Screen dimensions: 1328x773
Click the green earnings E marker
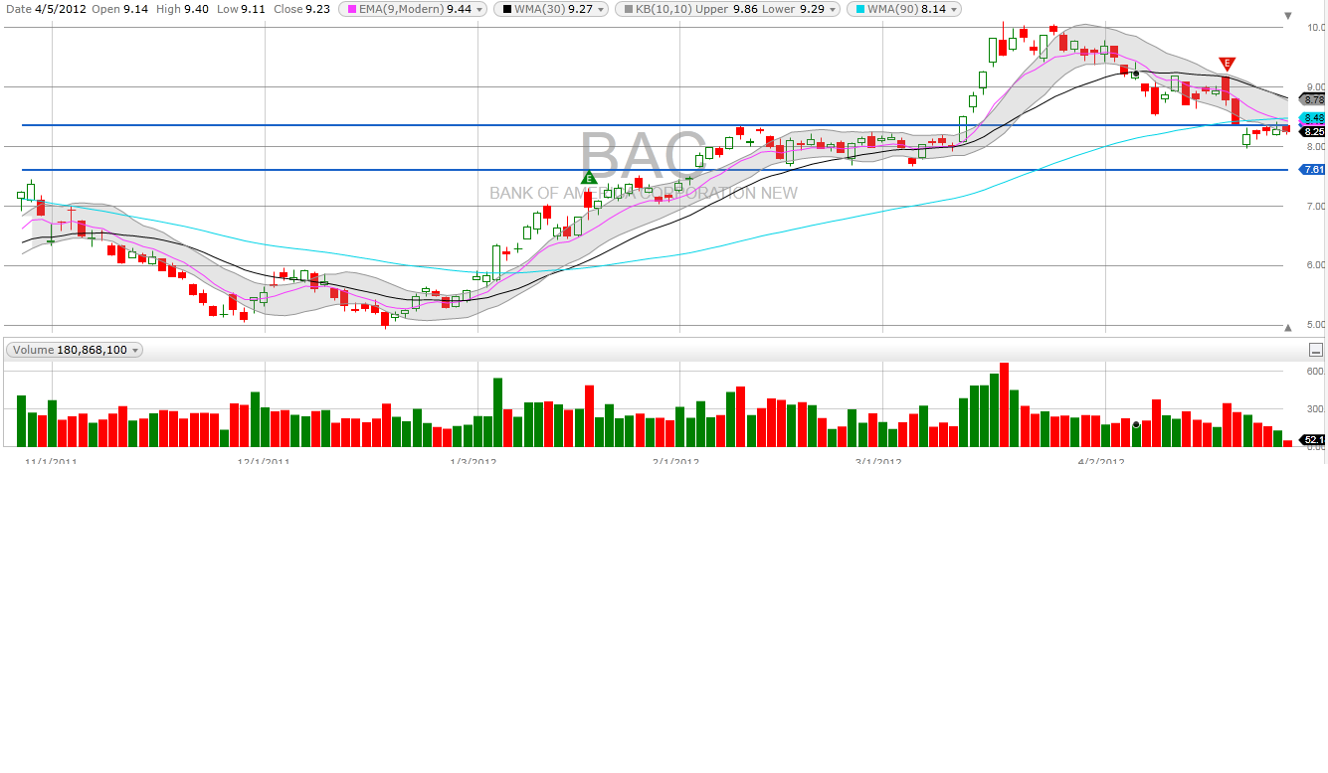588,179
